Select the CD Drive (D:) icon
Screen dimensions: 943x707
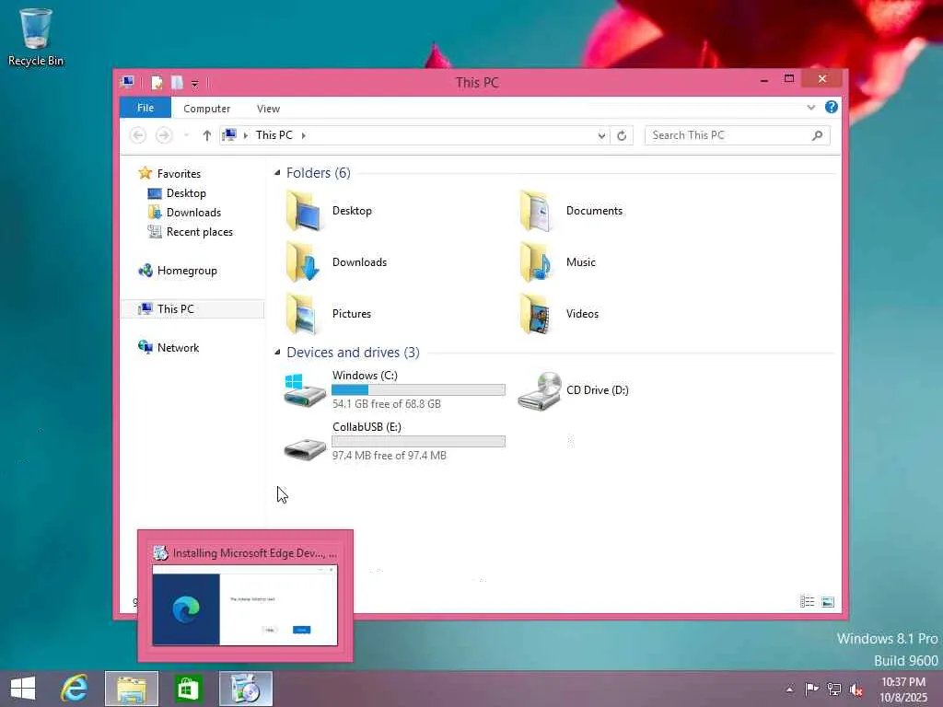point(540,390)
